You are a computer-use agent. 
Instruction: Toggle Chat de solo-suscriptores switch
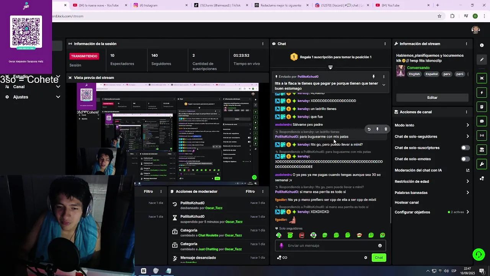pyautogui.click(x=465, y=148)
